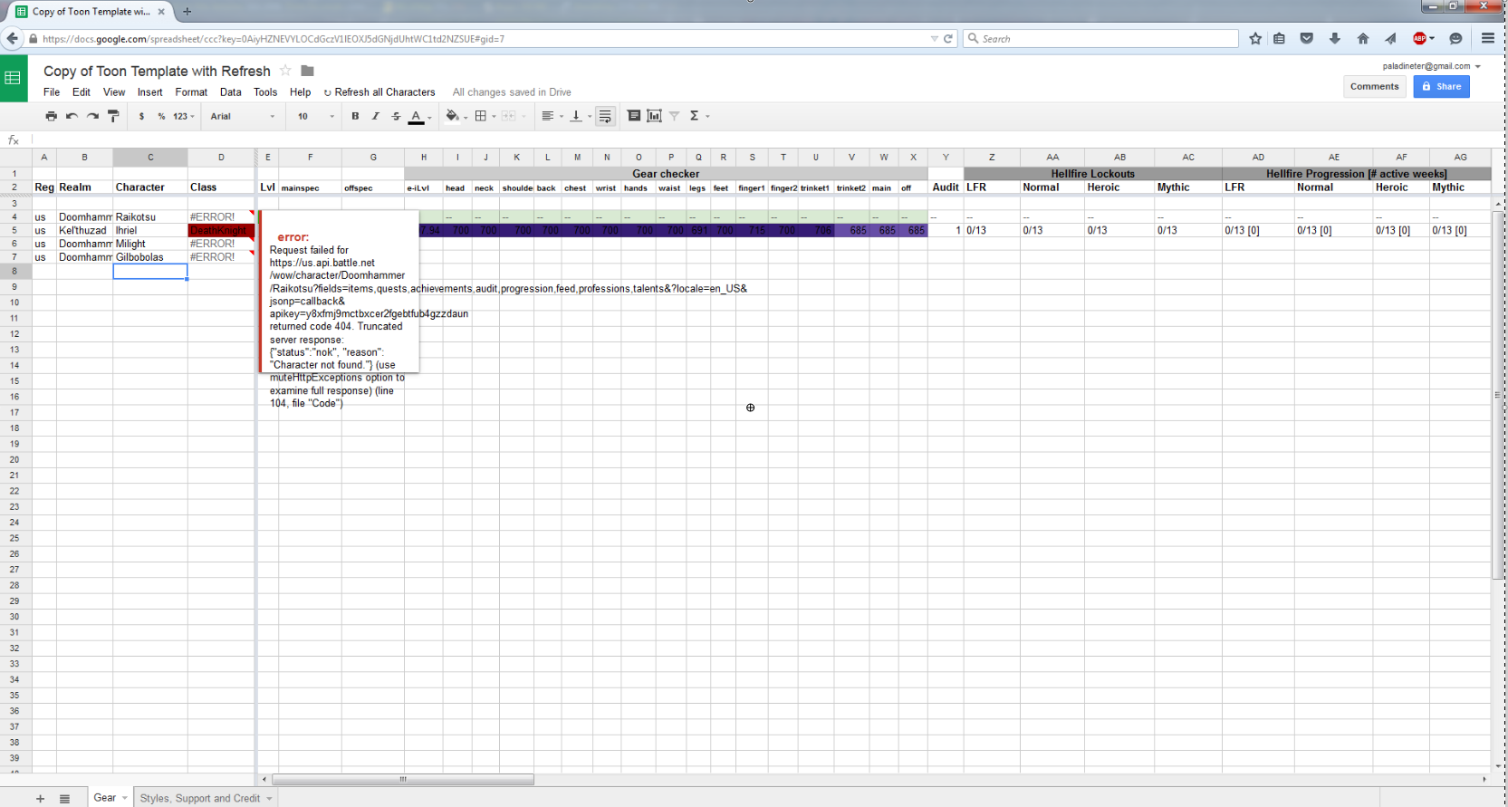Viewport: 1508px width, 807px height.
Task: Select the paint format tool
Action: [113, 116]
